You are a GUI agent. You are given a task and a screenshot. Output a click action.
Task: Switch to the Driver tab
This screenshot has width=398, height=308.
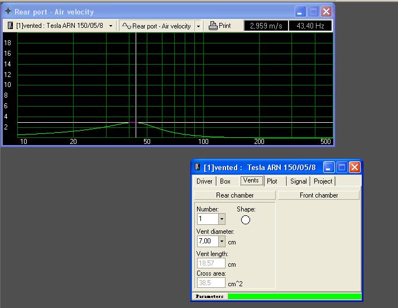pyautogui.click(x=204, y=181)
